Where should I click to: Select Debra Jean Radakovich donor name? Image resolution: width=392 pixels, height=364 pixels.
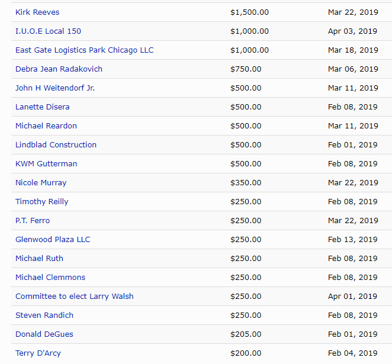click(59, 69)
